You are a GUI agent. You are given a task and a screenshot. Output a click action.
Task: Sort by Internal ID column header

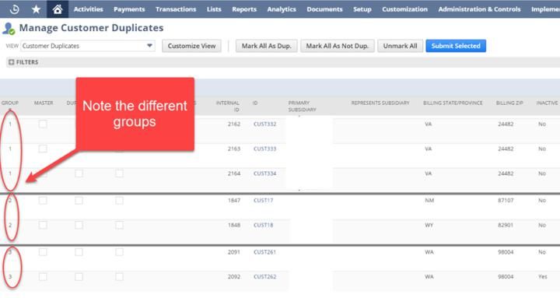coord(227,106)
